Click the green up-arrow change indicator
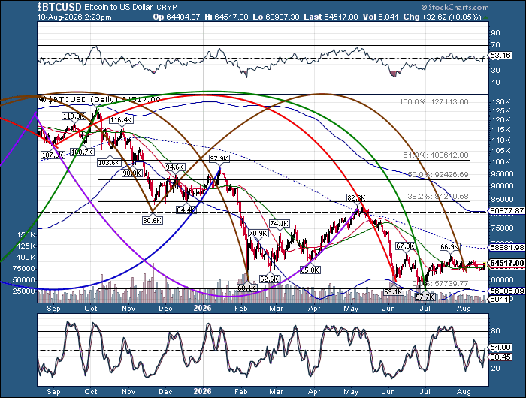 [486, 17]
